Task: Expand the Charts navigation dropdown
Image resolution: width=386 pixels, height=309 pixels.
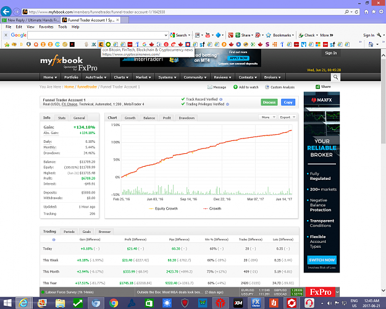Action: (x=121, y=77)
